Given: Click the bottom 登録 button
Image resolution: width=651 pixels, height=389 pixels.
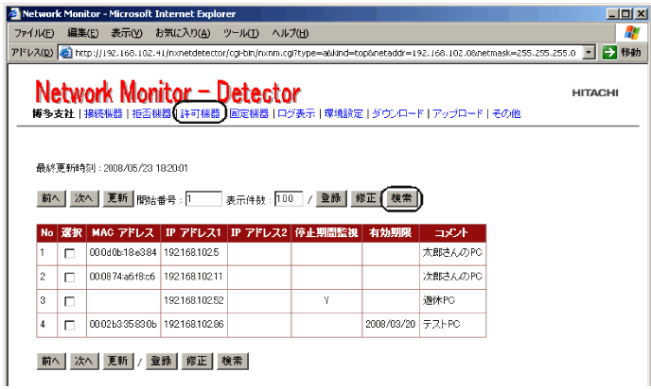Looking at the screenshot, I should point(162,362).
